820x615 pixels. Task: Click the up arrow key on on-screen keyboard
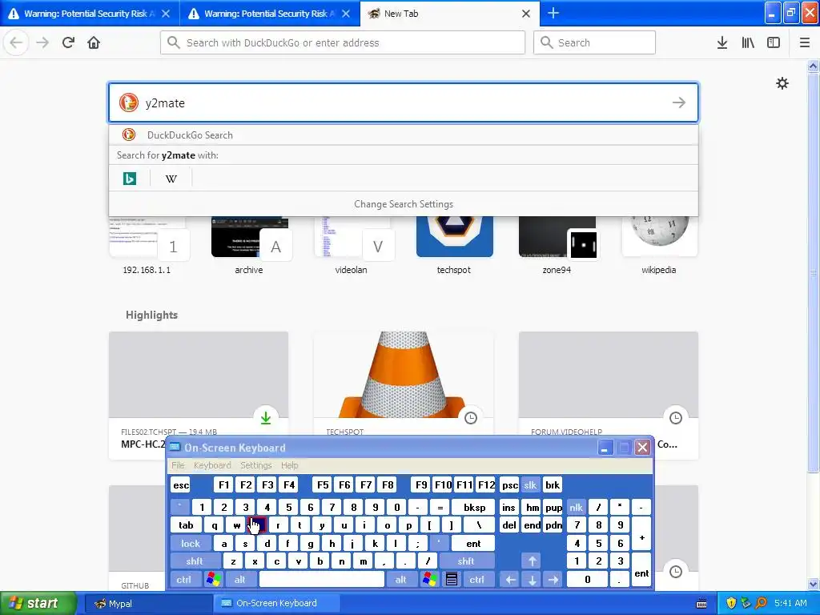tap(532, 561)
